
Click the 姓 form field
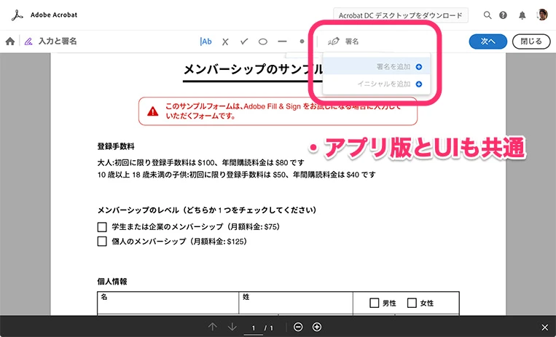(296, 303)
